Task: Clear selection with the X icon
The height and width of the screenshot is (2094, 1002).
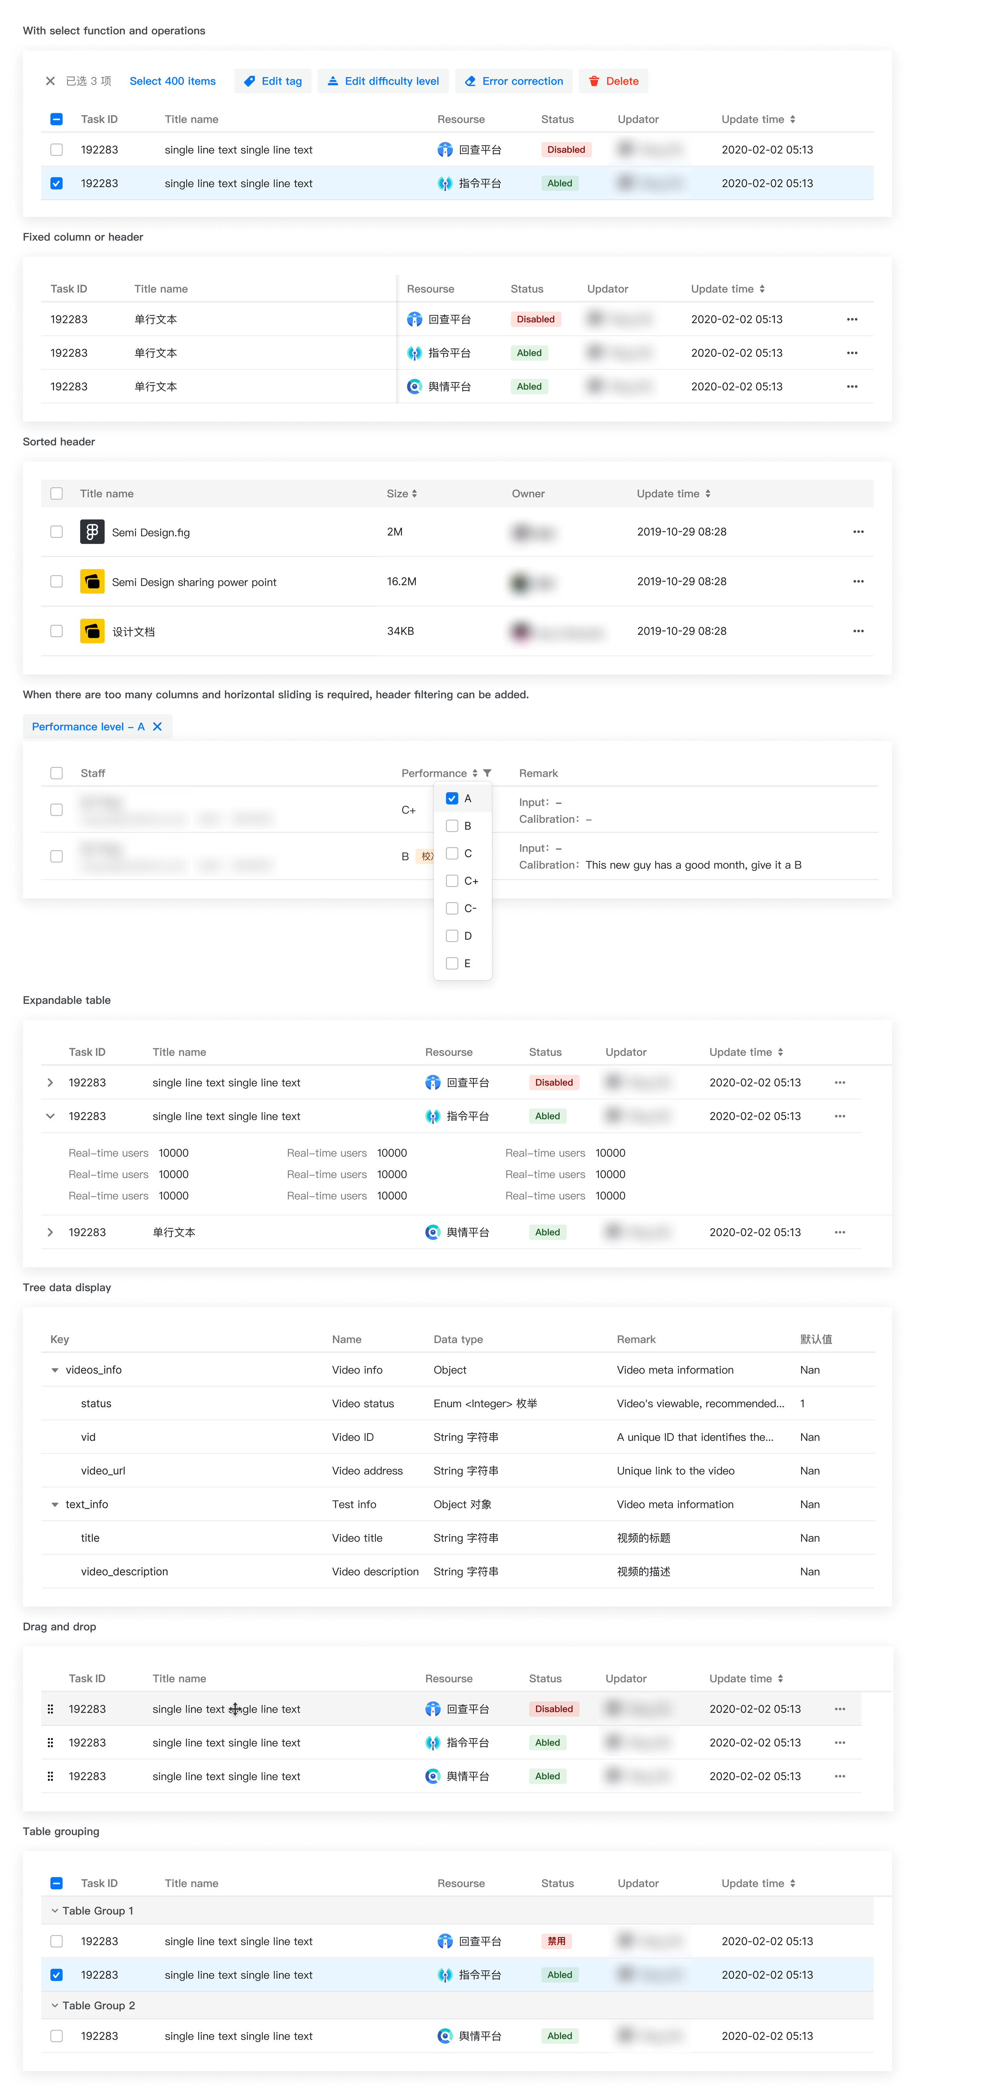Action: (x=50, y=81)
